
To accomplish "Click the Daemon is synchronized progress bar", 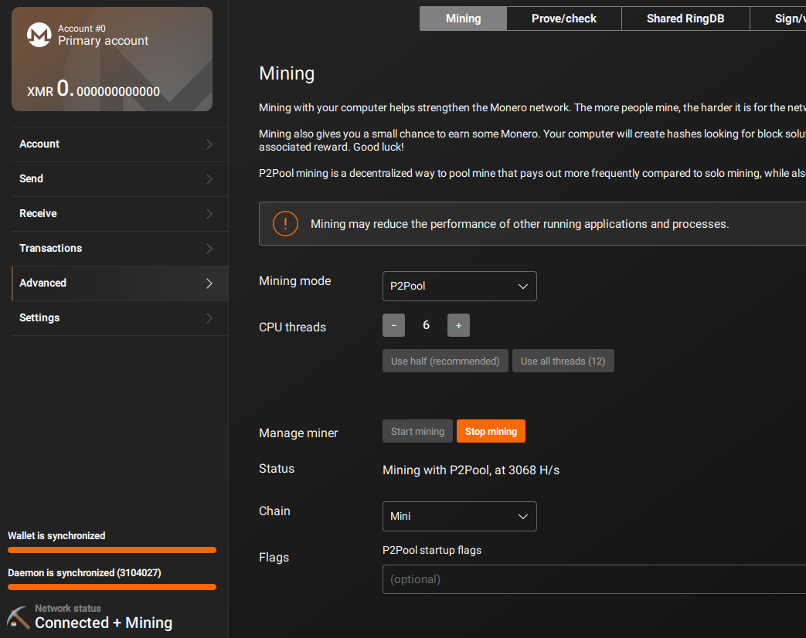I will click(112, 587).
